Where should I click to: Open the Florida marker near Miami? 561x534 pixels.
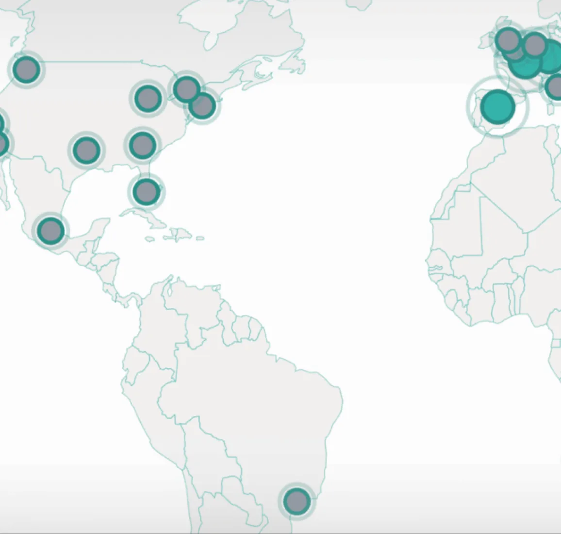[x=146, y=191]
